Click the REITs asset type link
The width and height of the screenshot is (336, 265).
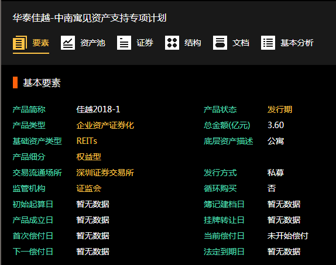pos(87,141)
